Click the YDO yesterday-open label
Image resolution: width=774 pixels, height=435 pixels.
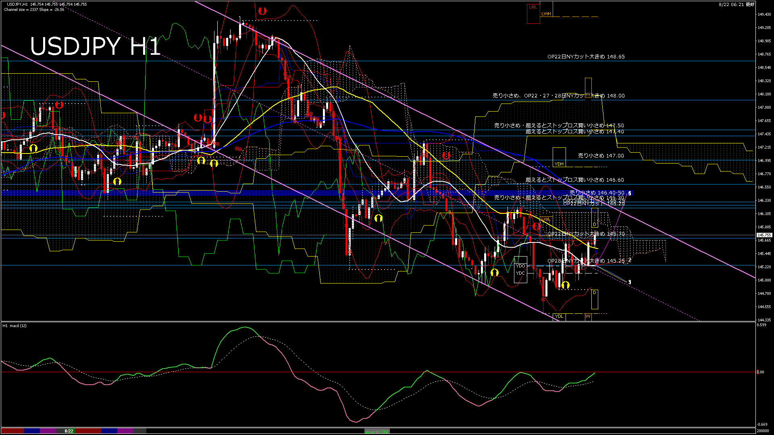point(520,266)
